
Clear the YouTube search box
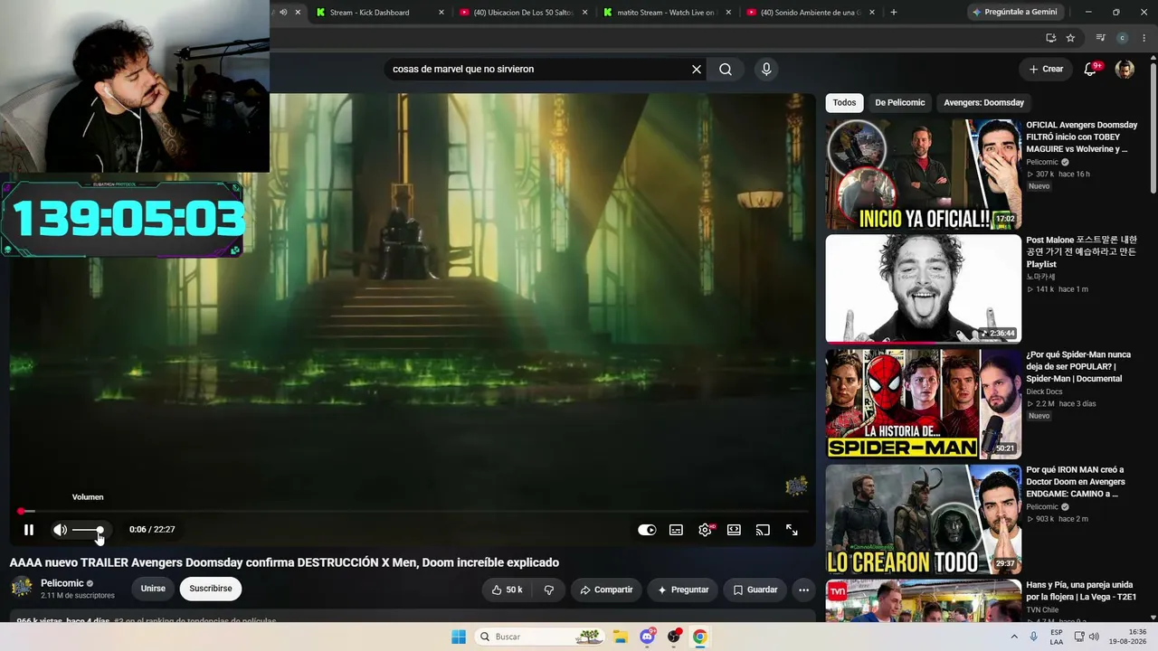click(x=697, y=69)
